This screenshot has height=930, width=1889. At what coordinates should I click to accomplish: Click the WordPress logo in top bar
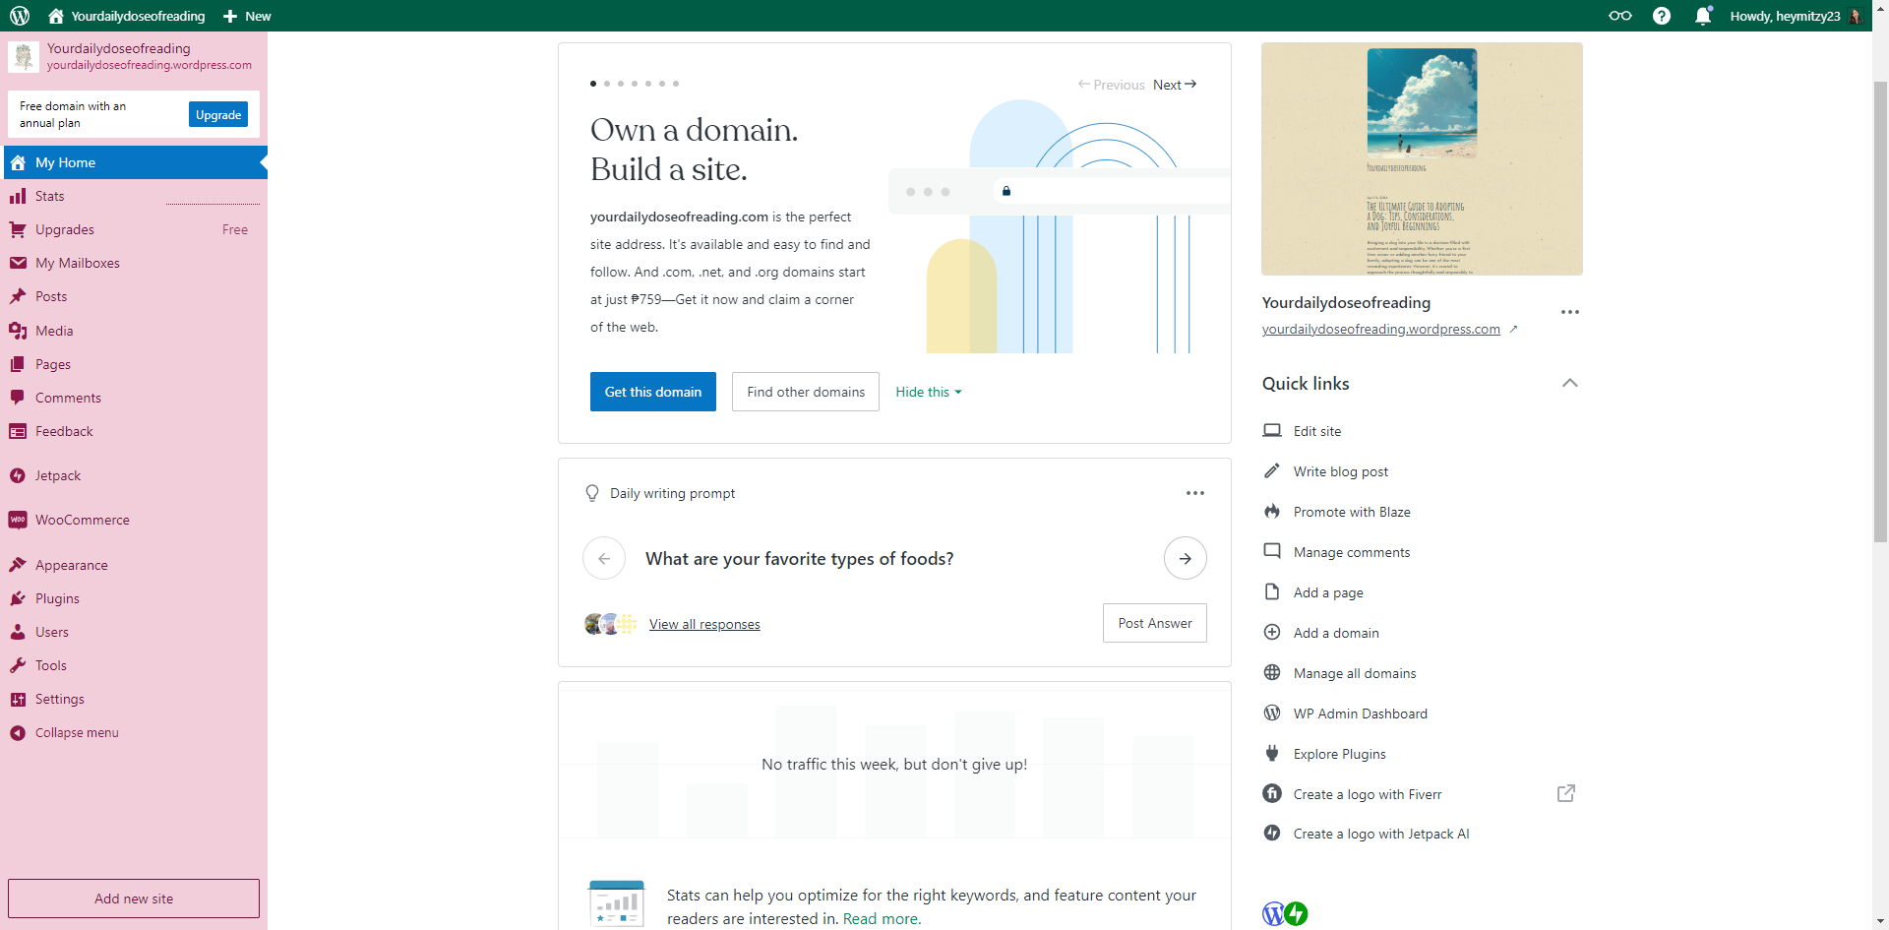point(20,16)
